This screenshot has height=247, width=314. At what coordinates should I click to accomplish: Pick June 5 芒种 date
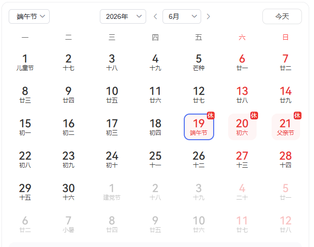click(199, 62)
